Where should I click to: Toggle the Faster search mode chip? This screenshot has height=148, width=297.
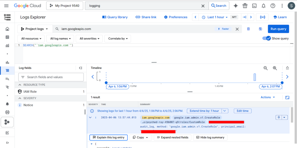pos(223,29)
